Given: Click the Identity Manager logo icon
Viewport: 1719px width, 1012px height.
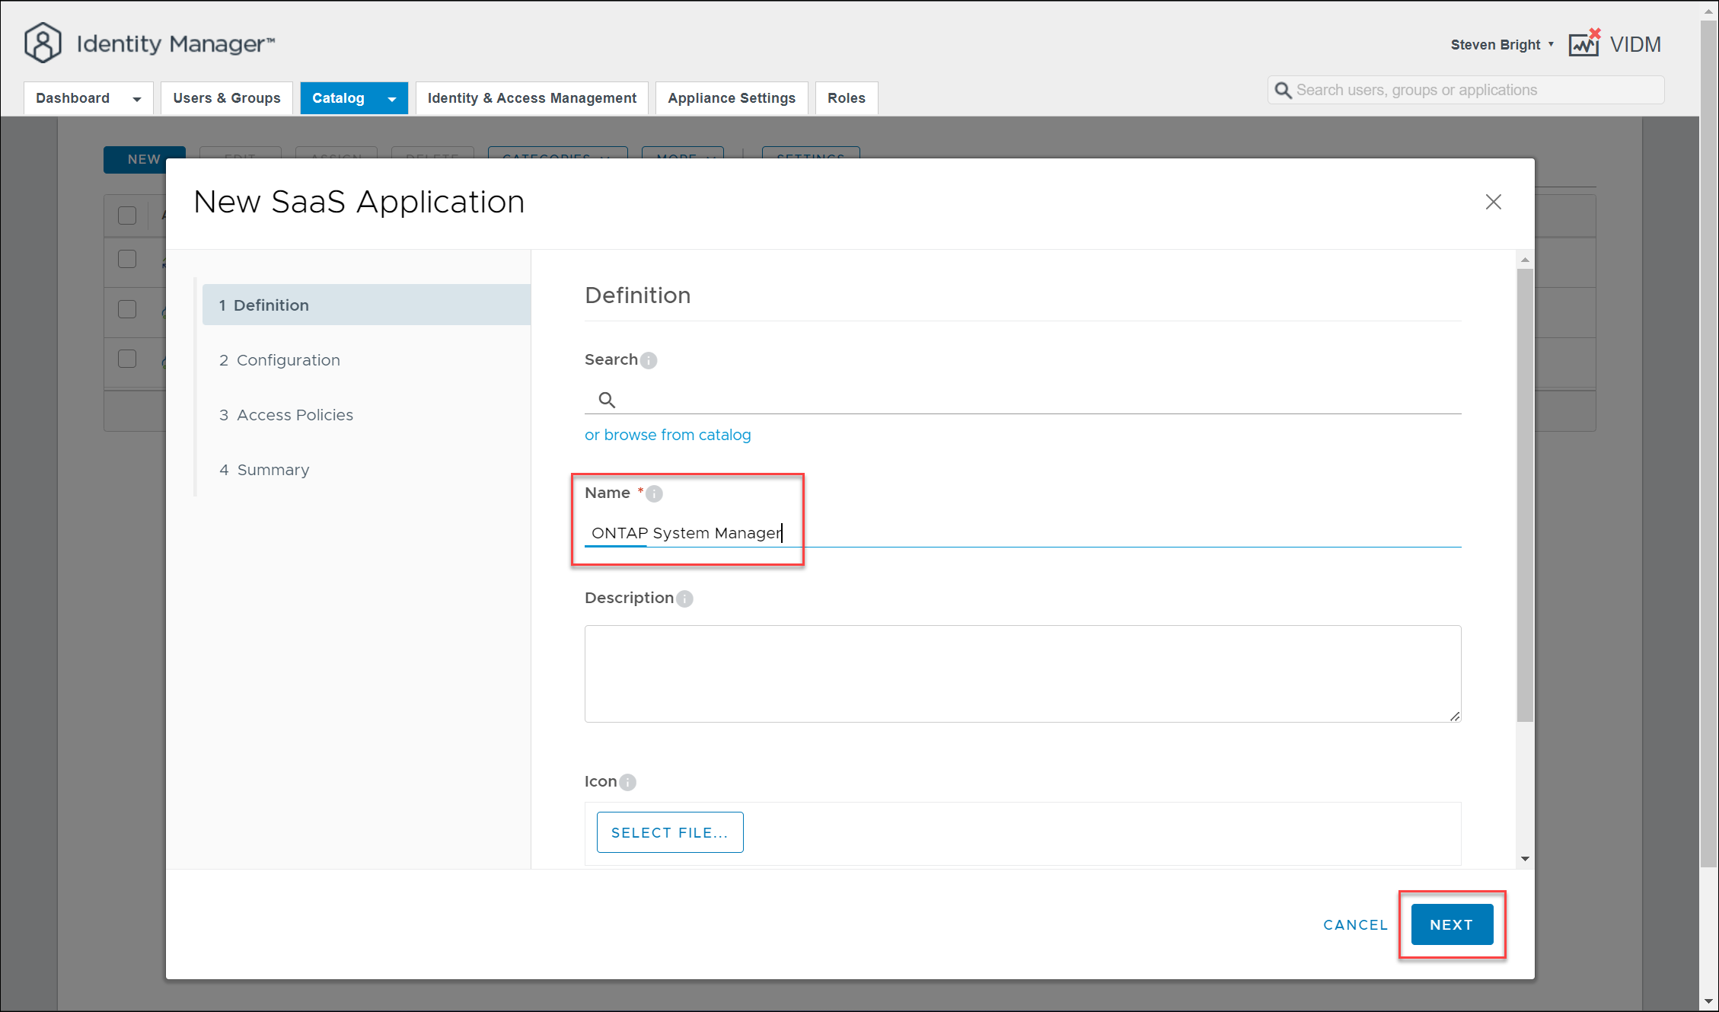Looking at the screenshot, I should pyautogui.click(x=43, y=43).
